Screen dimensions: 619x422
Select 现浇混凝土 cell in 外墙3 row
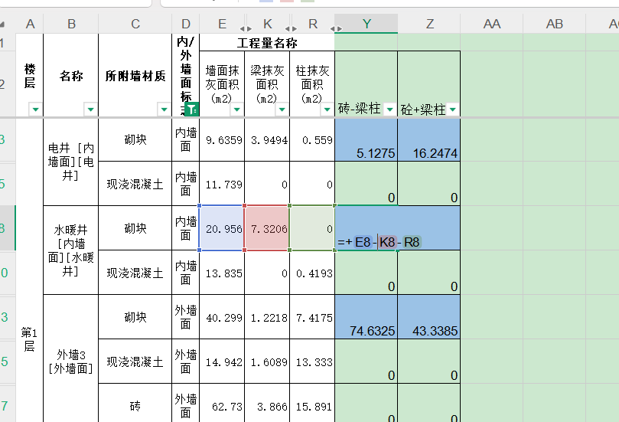point(135,361)
